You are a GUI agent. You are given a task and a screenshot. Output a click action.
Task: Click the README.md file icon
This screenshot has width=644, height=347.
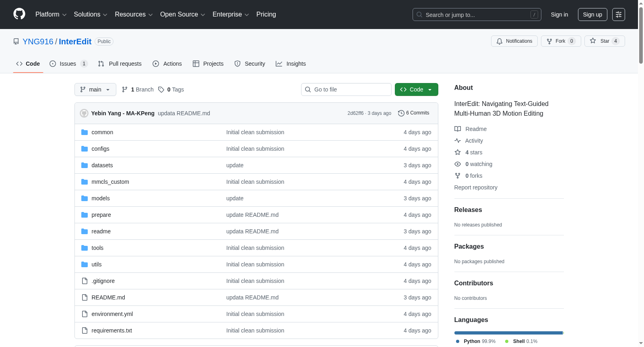pyautogui.click(x=85, y=297)
